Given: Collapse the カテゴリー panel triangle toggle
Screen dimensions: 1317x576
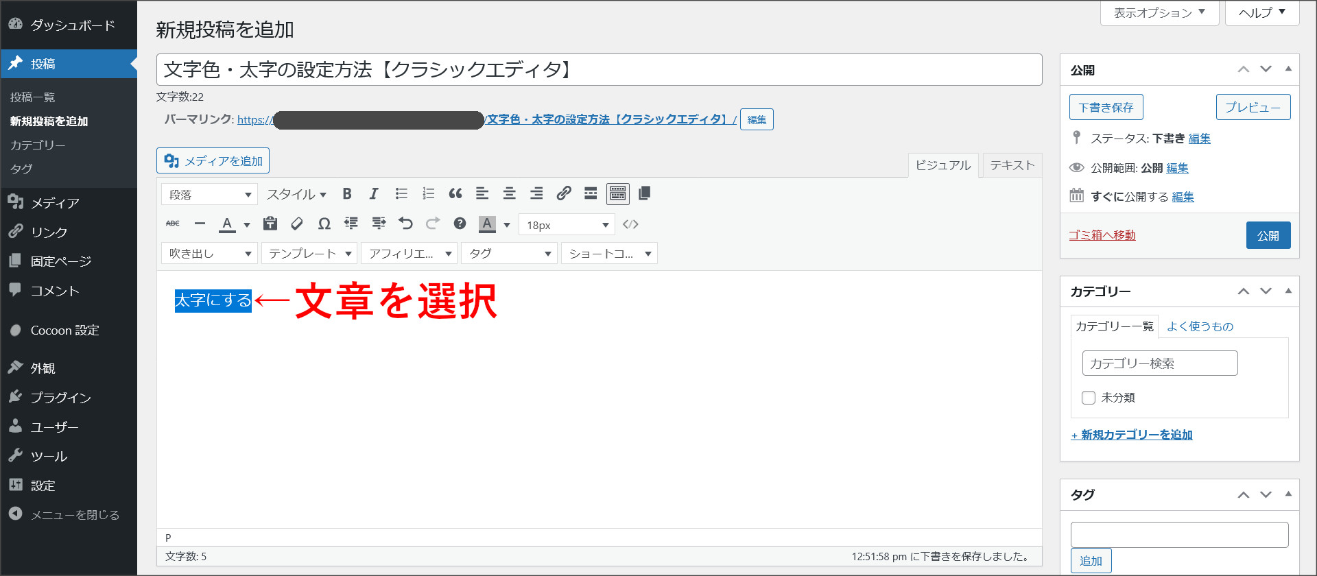Looking at the screenshot, I should (1288, 291).
